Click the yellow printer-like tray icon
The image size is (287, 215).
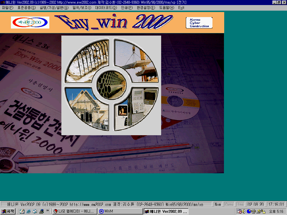(258, 212)
